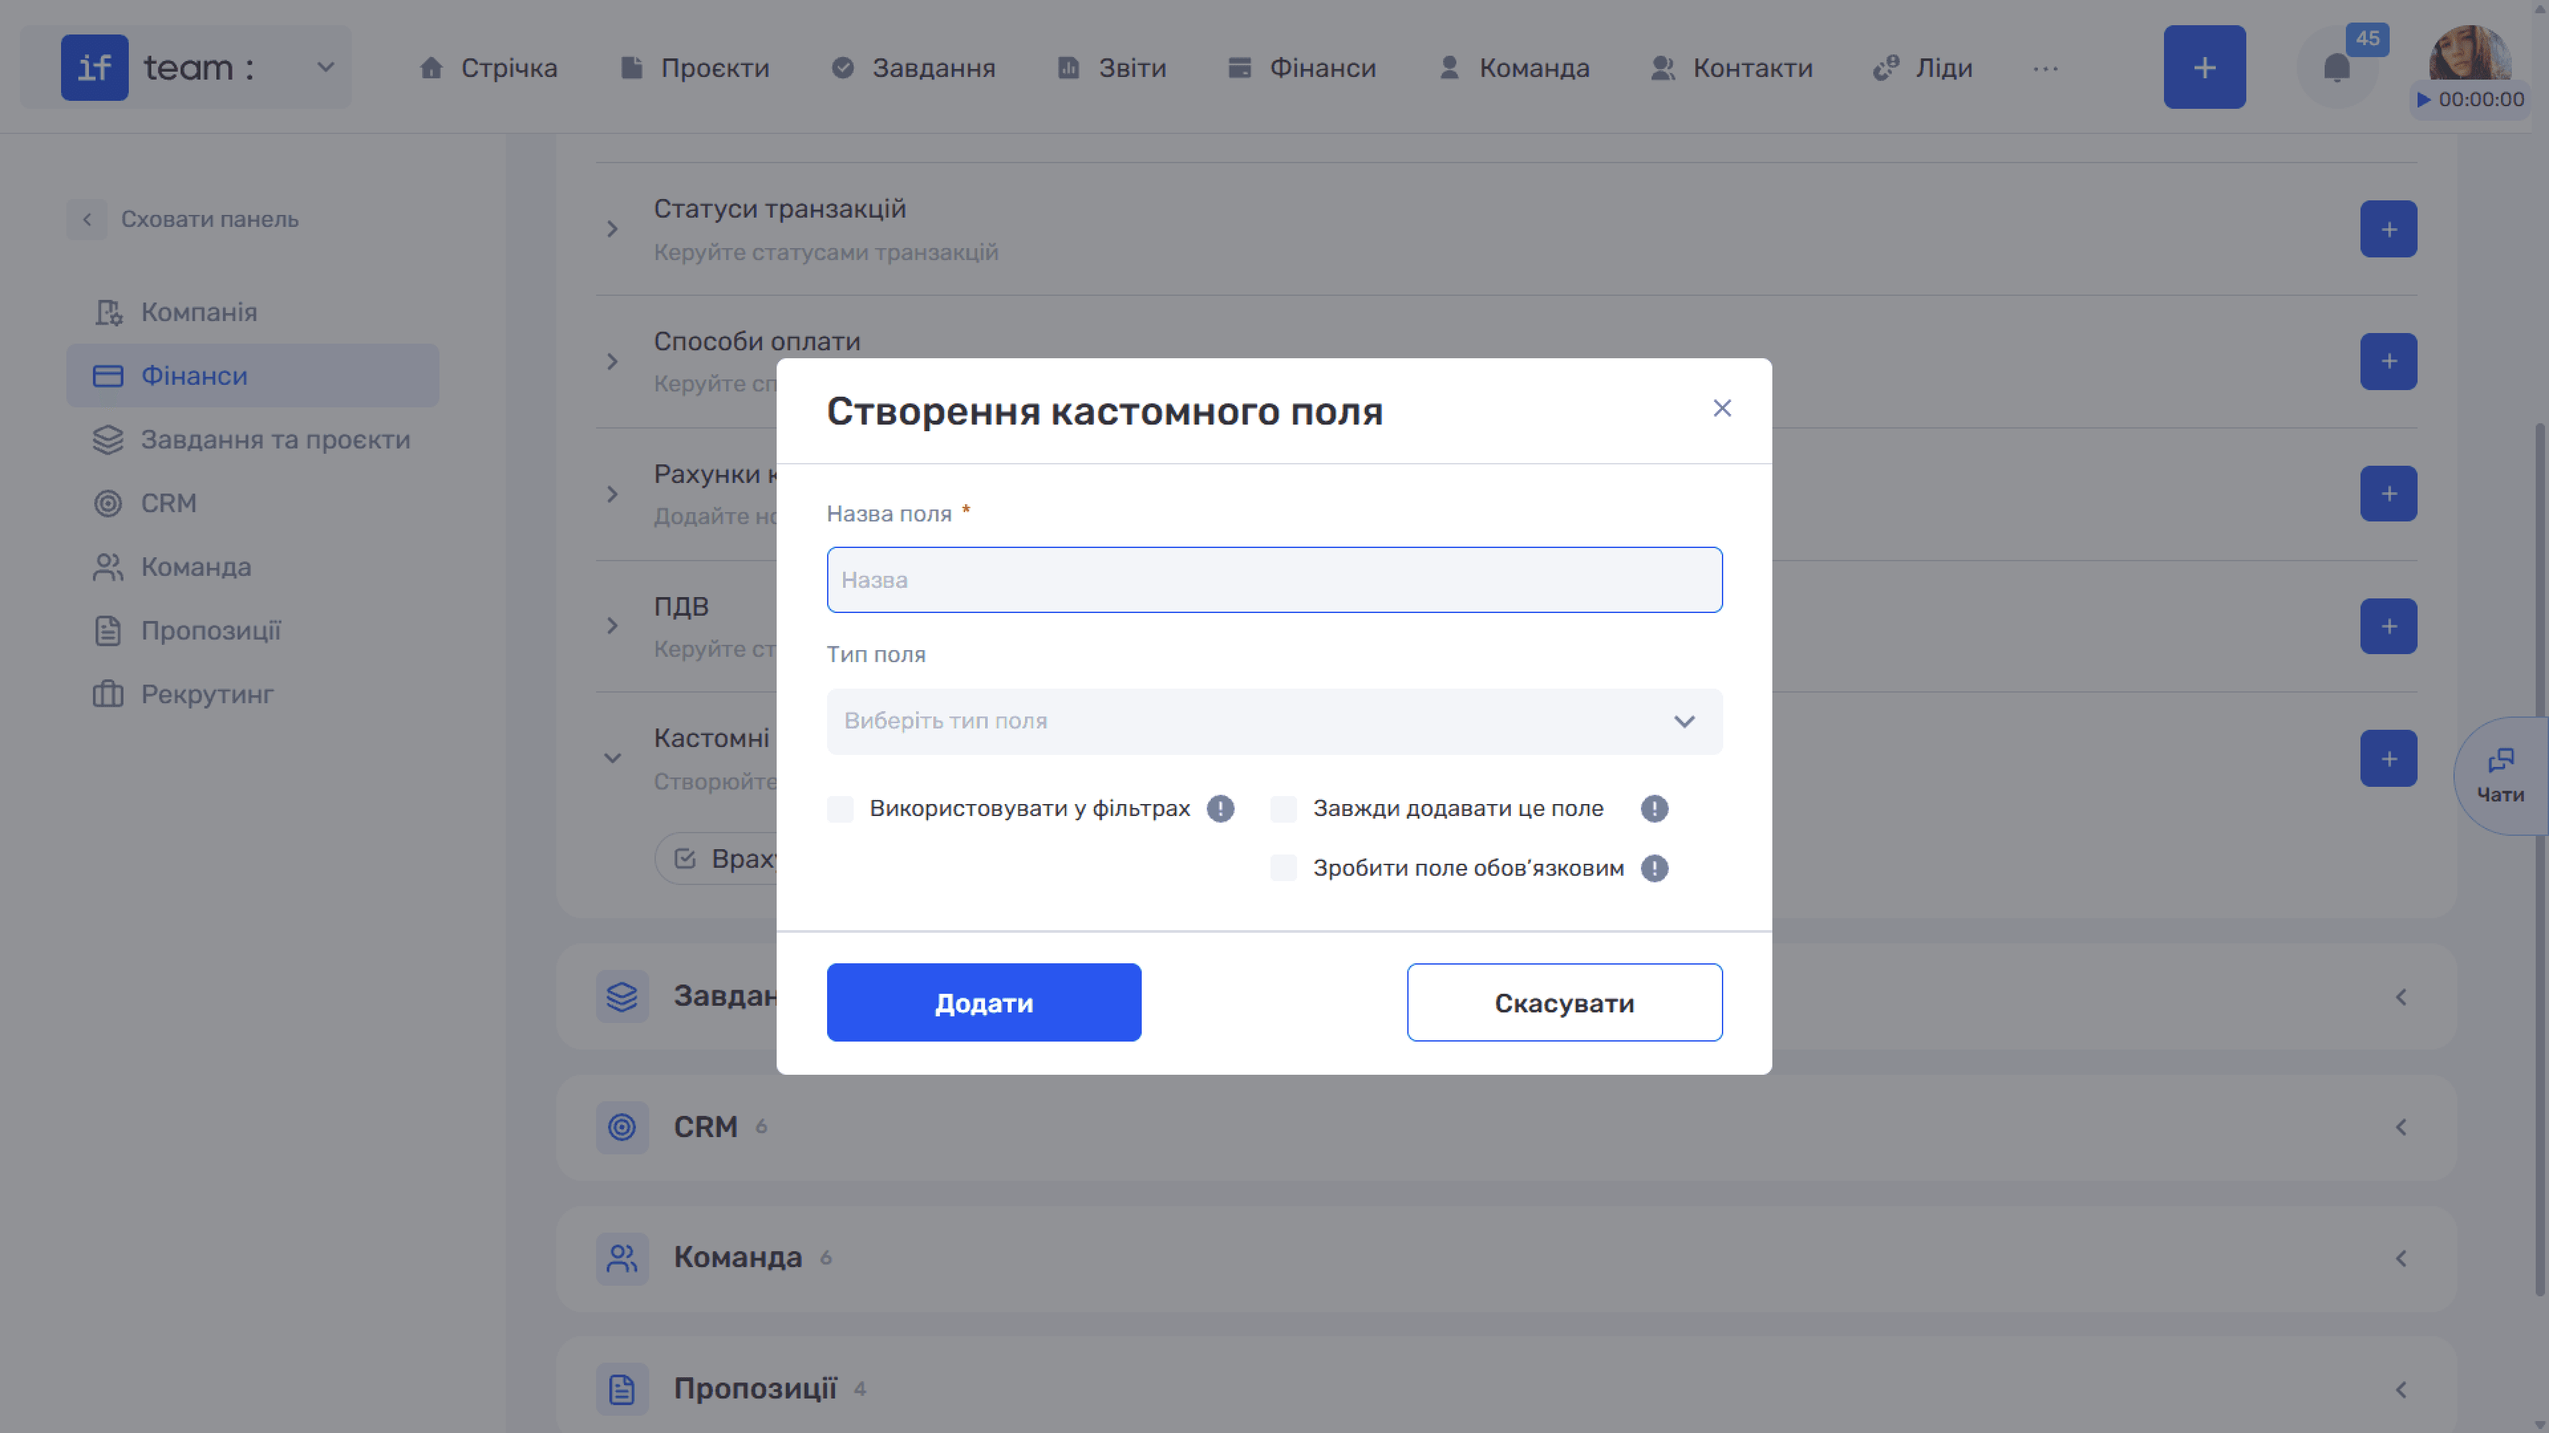Open the workspace switcher dropdown arrow

[325, 67]
